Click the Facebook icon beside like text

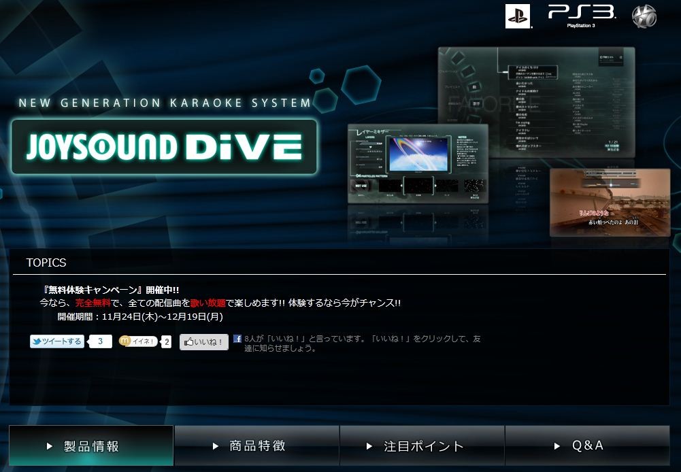pyautogui.click(x=237, y=338)
